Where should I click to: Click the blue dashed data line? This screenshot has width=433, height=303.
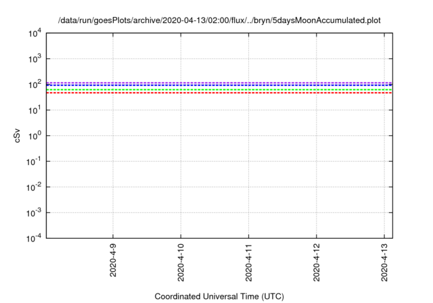219,85
